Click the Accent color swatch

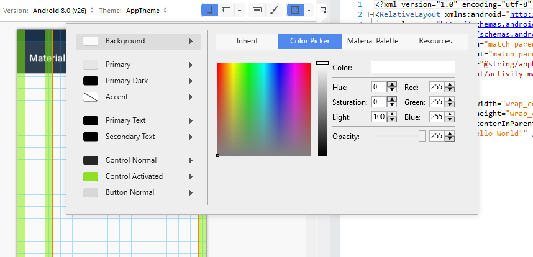tap(91, 97)
